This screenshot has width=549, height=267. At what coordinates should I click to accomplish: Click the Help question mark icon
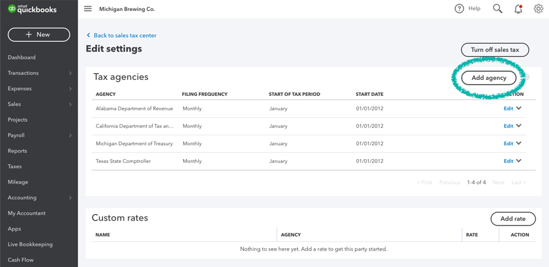[x=459, y=9]
